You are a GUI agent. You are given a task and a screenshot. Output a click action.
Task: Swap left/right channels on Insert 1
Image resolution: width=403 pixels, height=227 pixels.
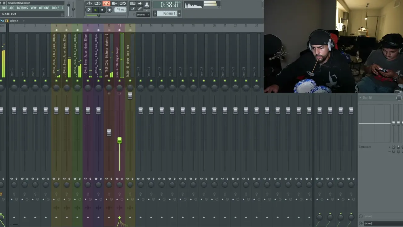point(12,179)
